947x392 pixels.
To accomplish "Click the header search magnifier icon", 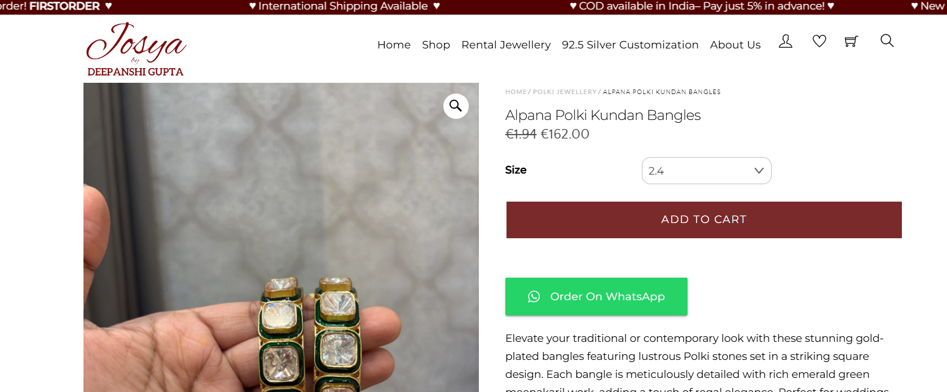I will coord(887,41).
